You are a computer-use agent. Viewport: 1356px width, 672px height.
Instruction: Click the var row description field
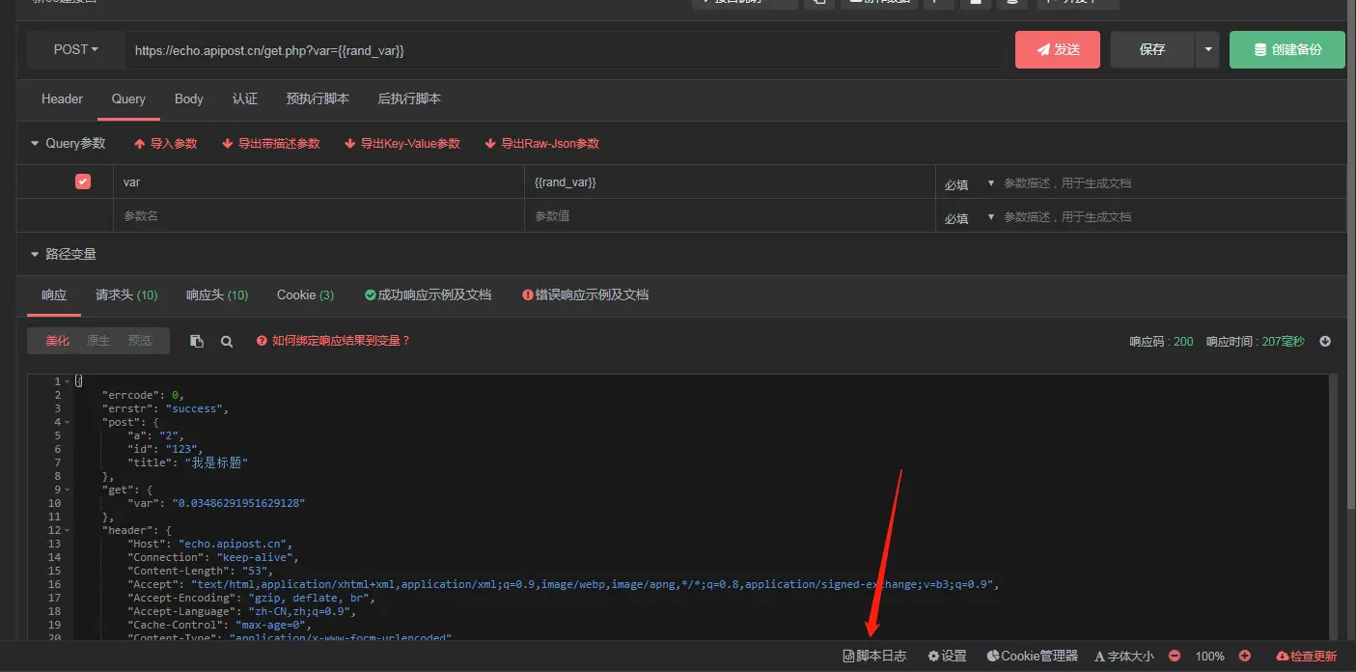pos(1172,182)
